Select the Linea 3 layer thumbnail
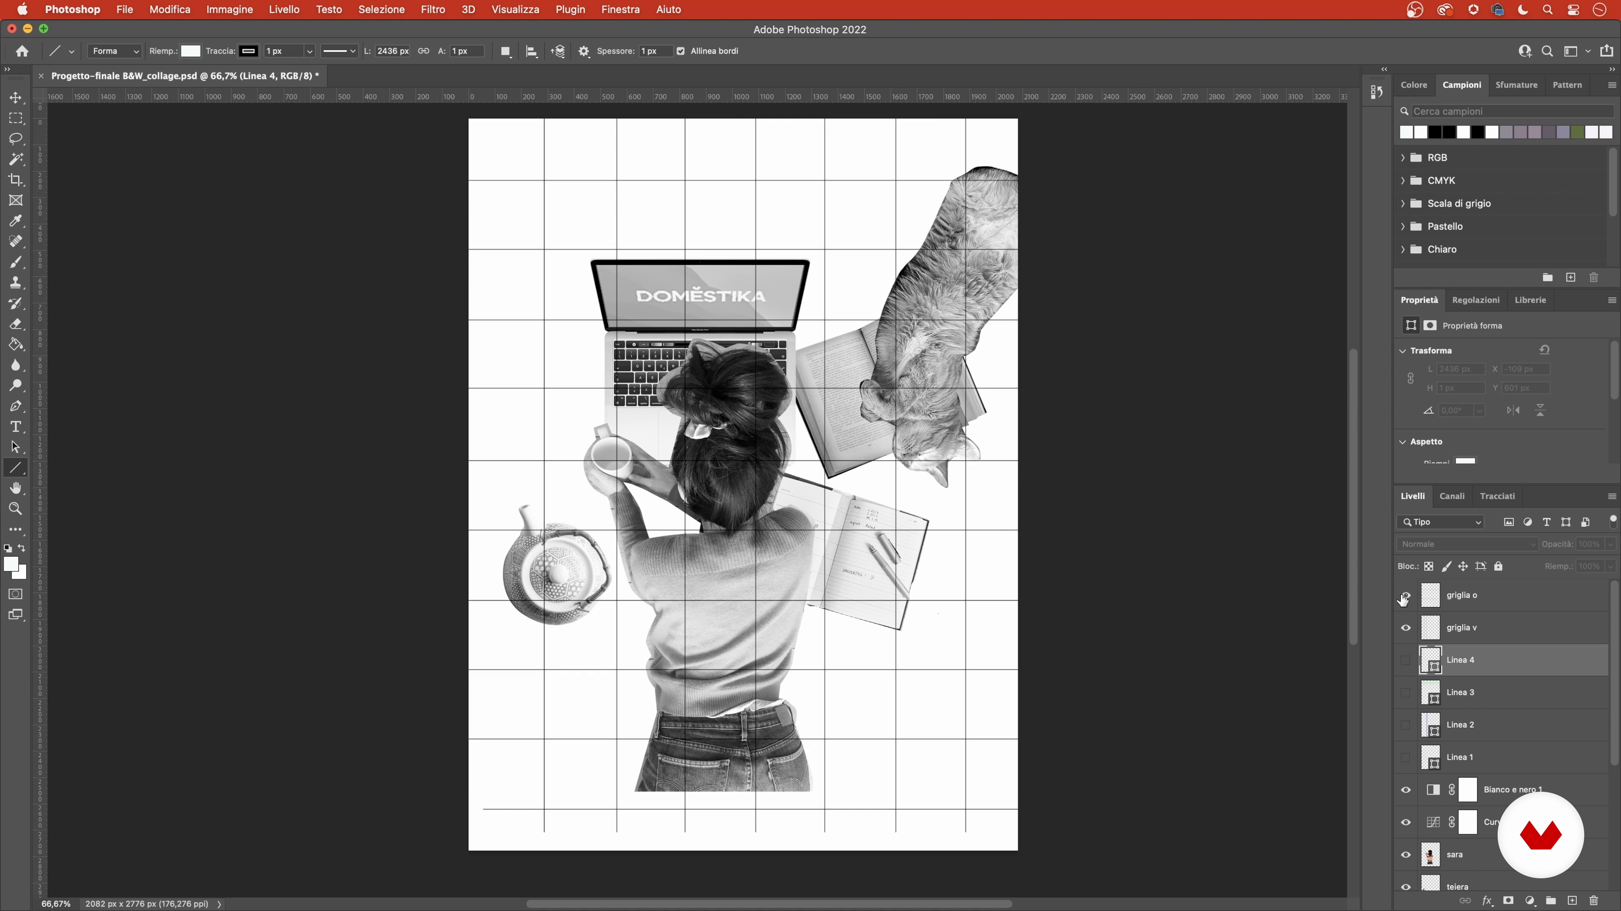 point(1431,693)
